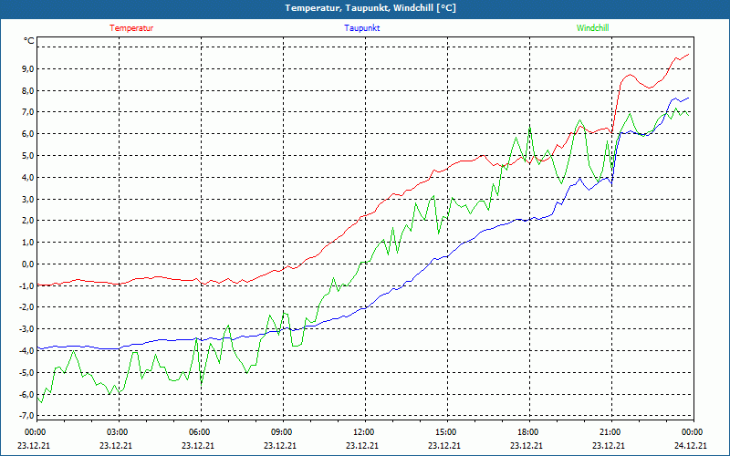Image resolution: width=730 pixels, height=456 pixels.
Task: Click the green Windchill legend label
Action: tap(592, 28)
